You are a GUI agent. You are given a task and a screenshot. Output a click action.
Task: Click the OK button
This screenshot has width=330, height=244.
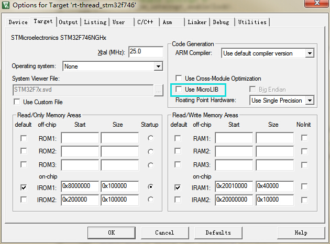[112, 232]
